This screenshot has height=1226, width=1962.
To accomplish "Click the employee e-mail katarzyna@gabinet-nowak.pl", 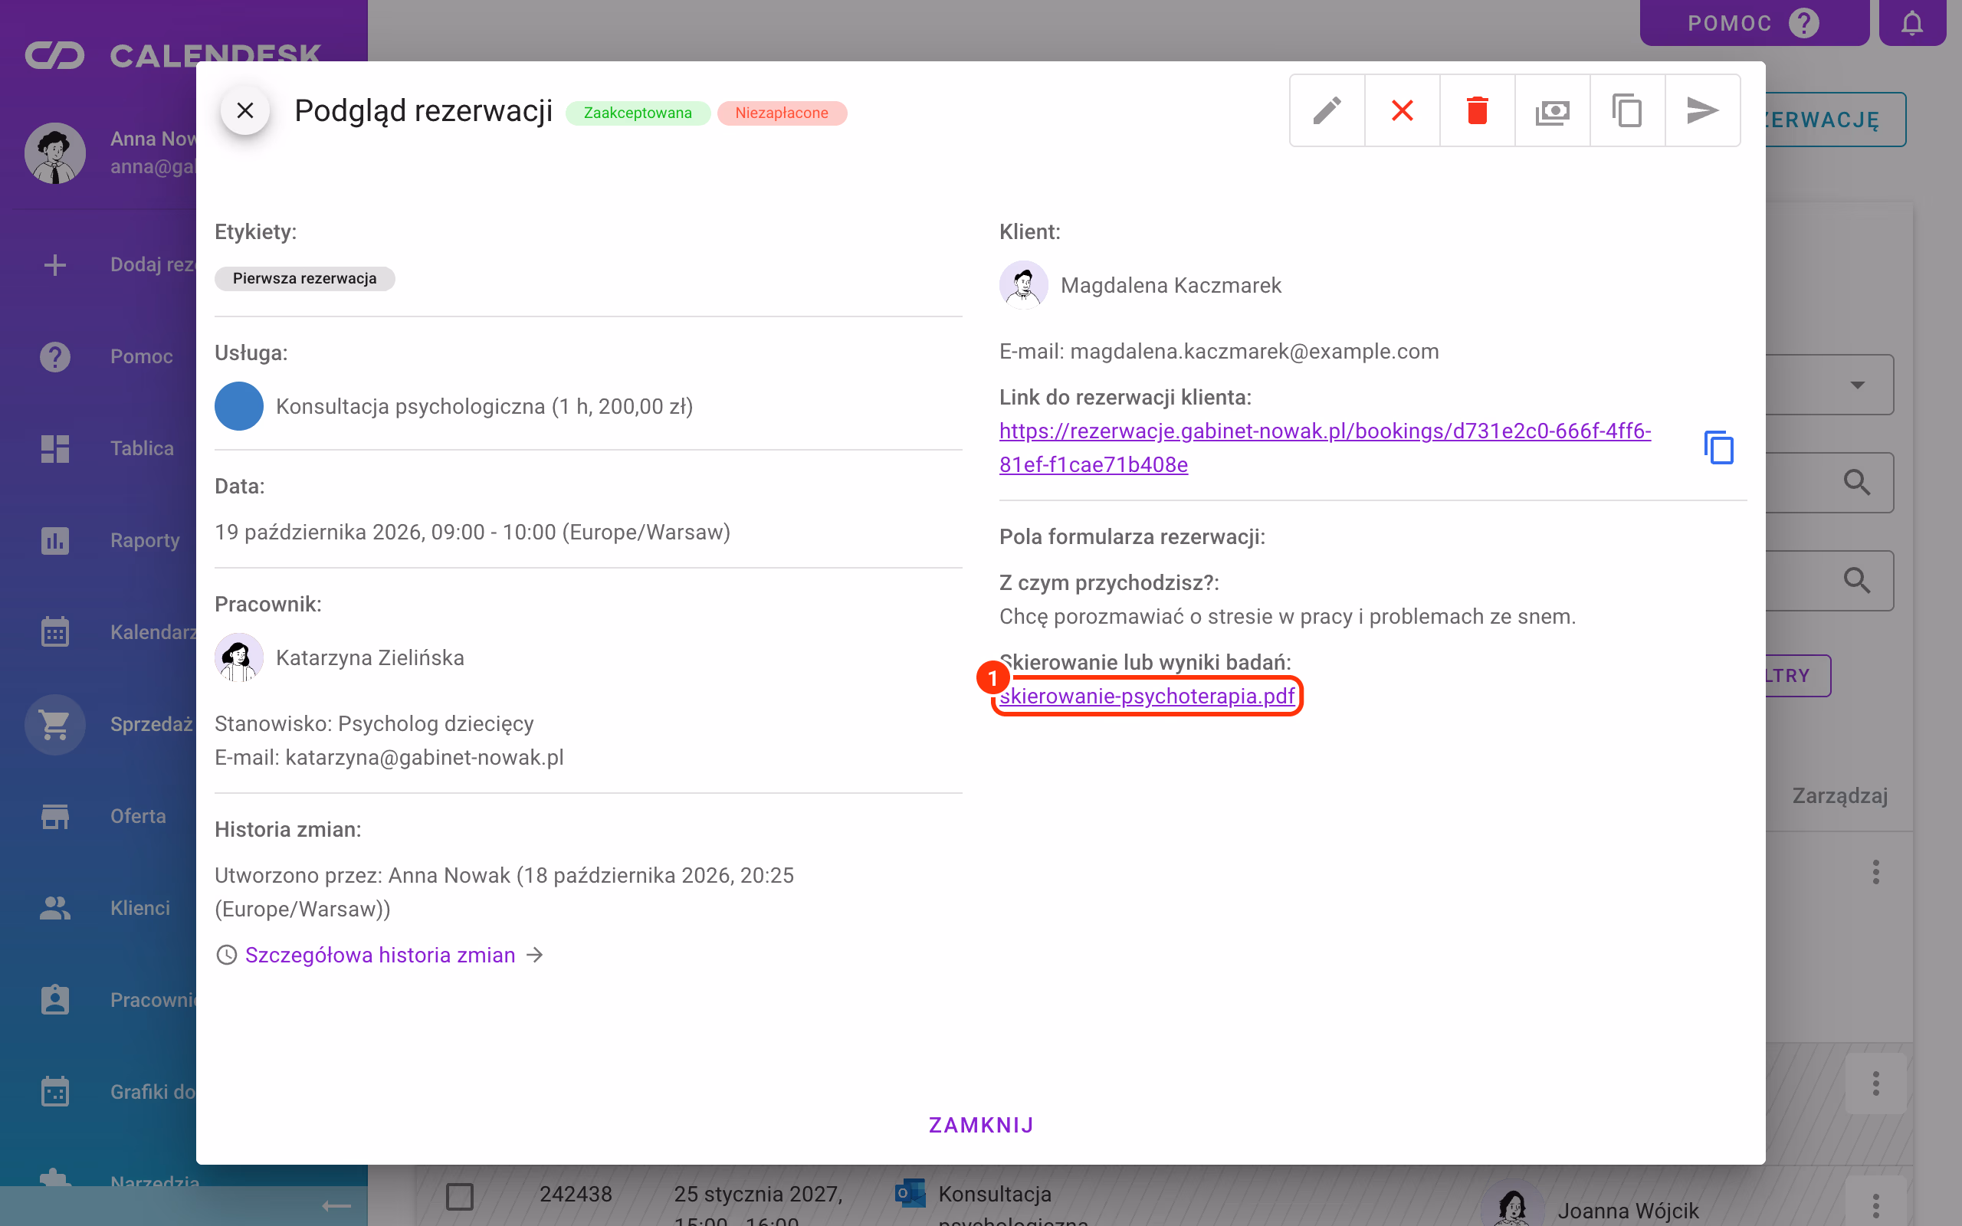I will coord(424,757).
